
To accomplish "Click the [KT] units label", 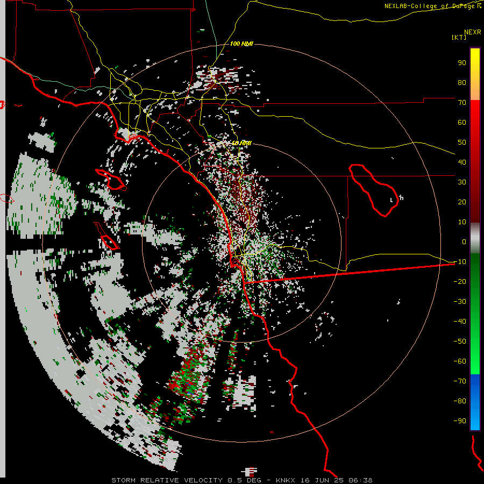I will [459, 37].
